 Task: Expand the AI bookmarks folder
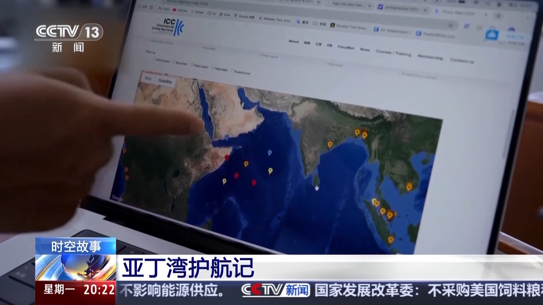(212, 13)
